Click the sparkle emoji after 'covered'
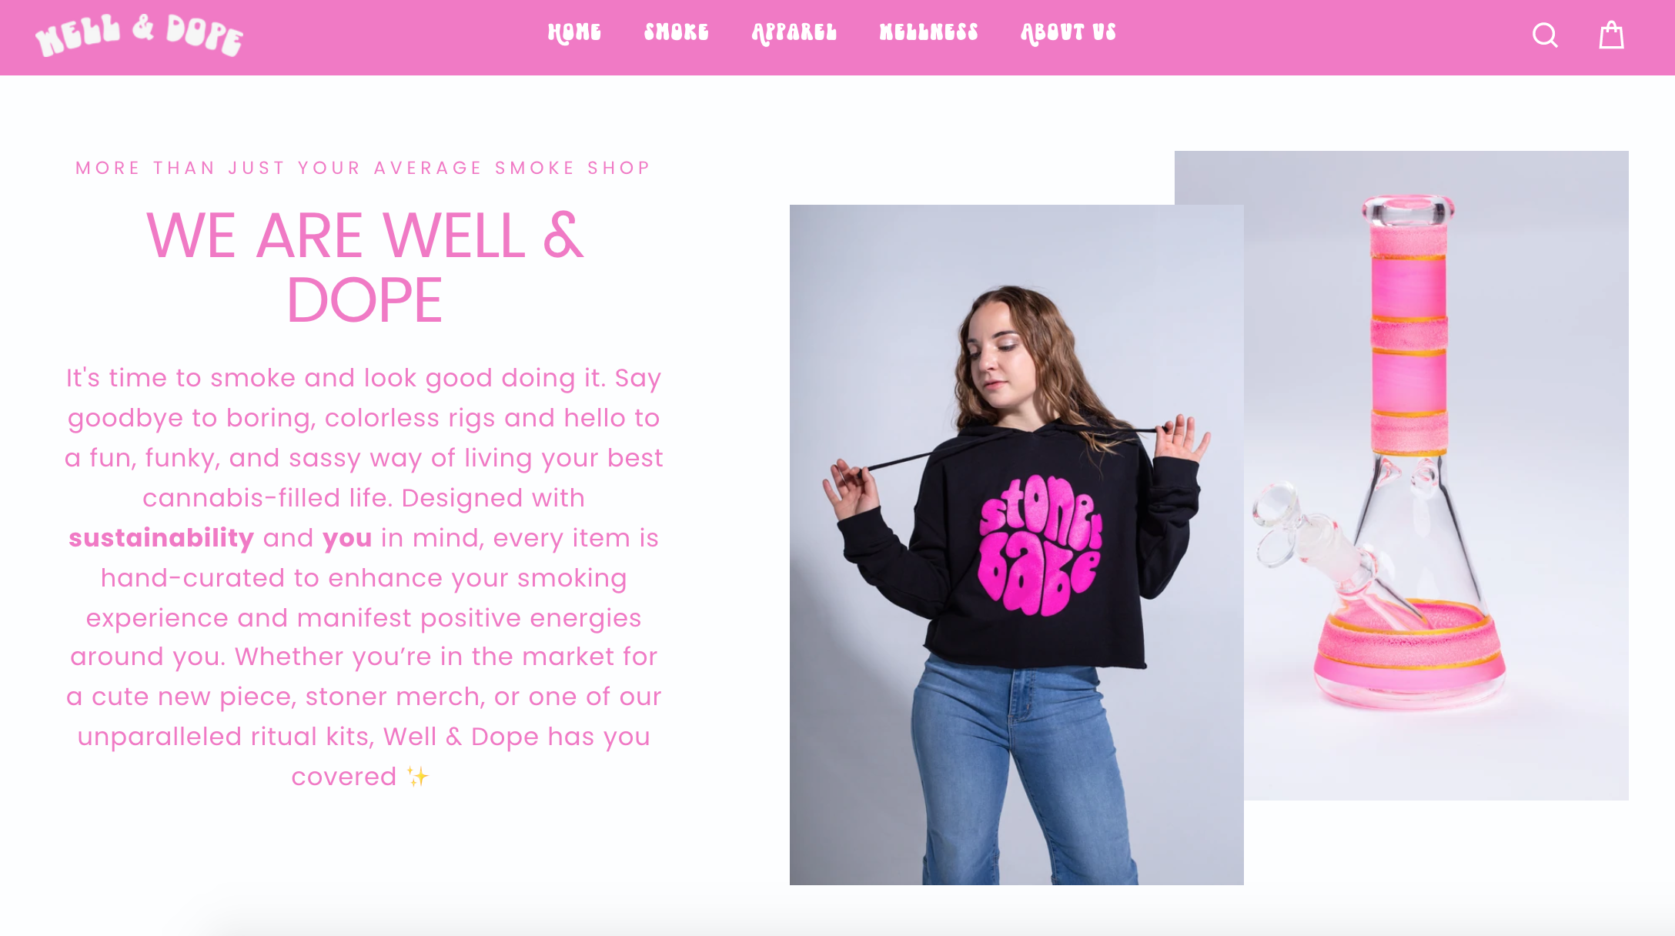Viewport: 1675px width, 936px height. coord(417,776)
